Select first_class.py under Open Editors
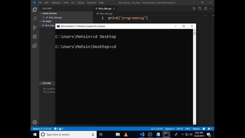Image resolution: width=245 pixels, height=138 pixels. point(55,17)
